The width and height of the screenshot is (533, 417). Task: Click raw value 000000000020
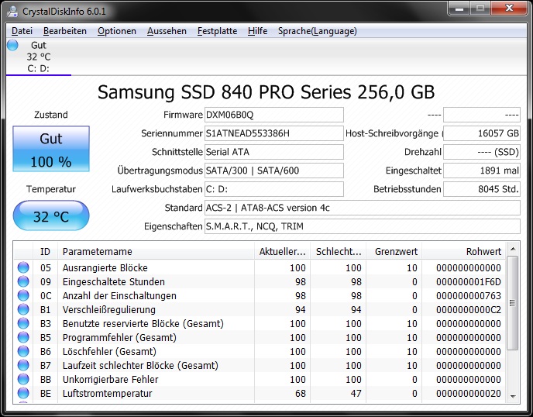pos(469,393)
